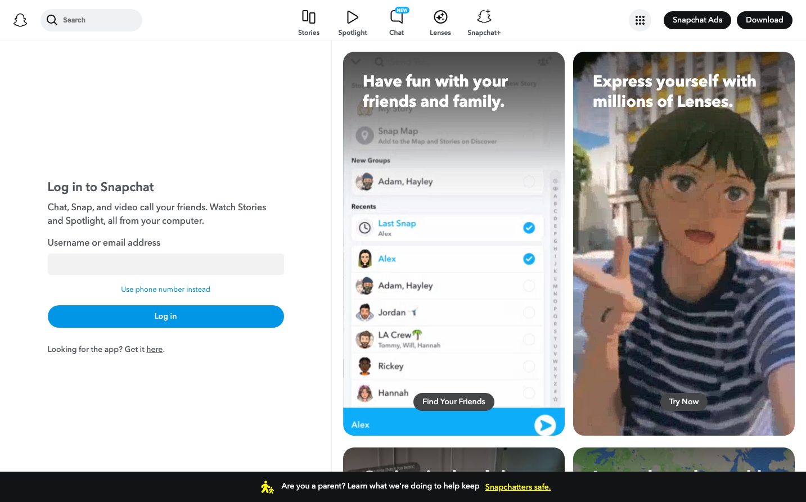
Task: Open the Stories section
Action: click(x=308, y=22)
